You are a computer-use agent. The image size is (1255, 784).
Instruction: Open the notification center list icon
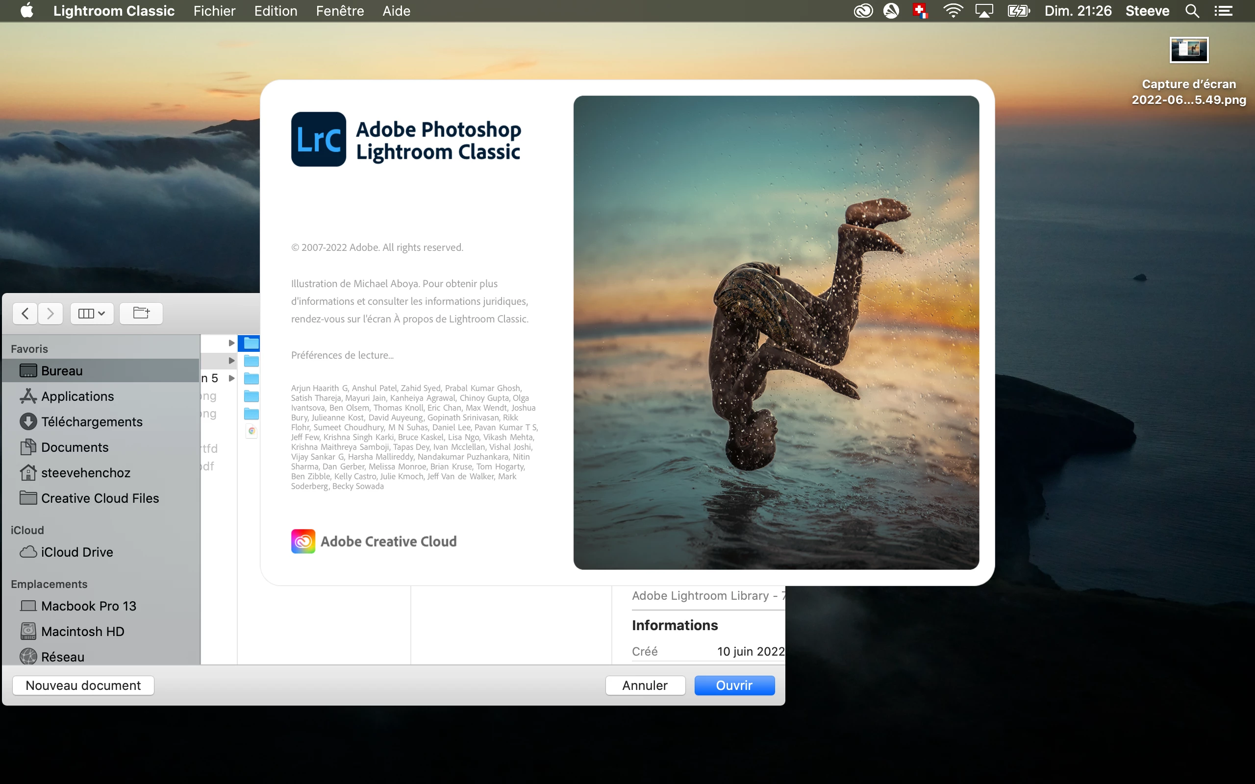(1223, 11)
